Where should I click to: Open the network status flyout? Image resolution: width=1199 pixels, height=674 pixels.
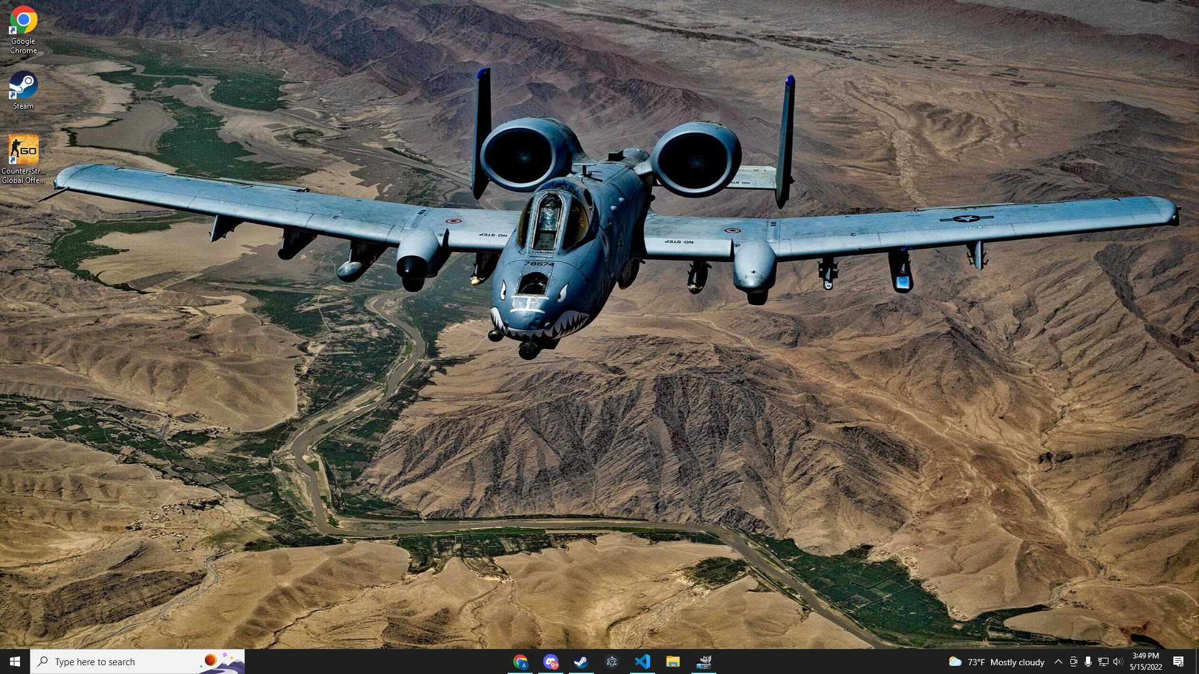point(1103,662)
